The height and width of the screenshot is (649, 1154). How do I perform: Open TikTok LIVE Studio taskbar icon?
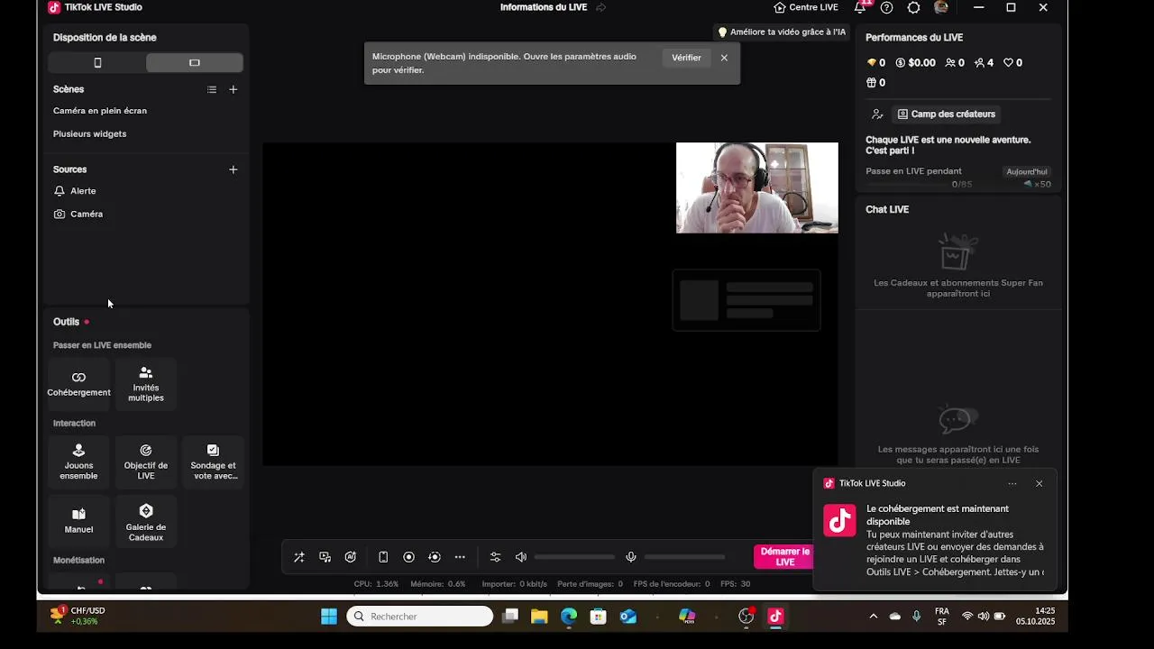click(x=775, y=617)
